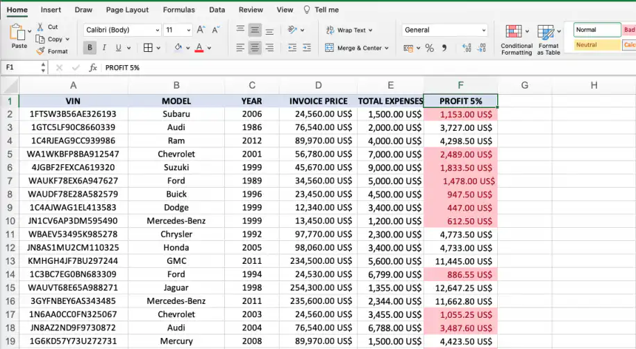
Task: Increase font size with large A icon
Action: (x=201, y=30)
